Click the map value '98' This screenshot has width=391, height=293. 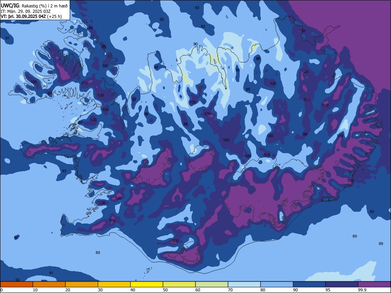(305, 134)
